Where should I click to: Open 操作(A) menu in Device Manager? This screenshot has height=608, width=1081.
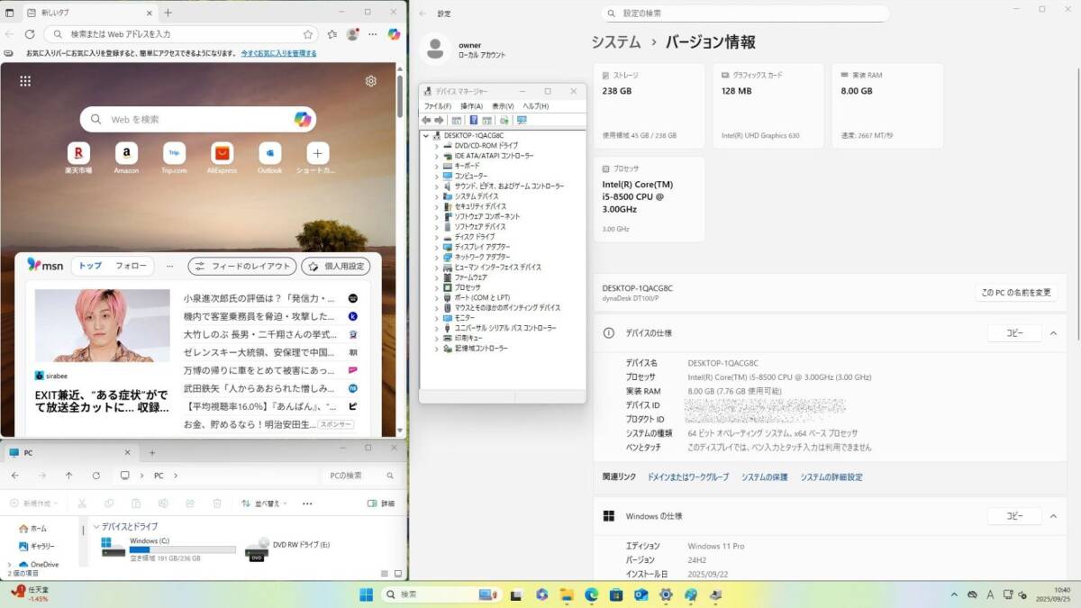pos(471,106)
